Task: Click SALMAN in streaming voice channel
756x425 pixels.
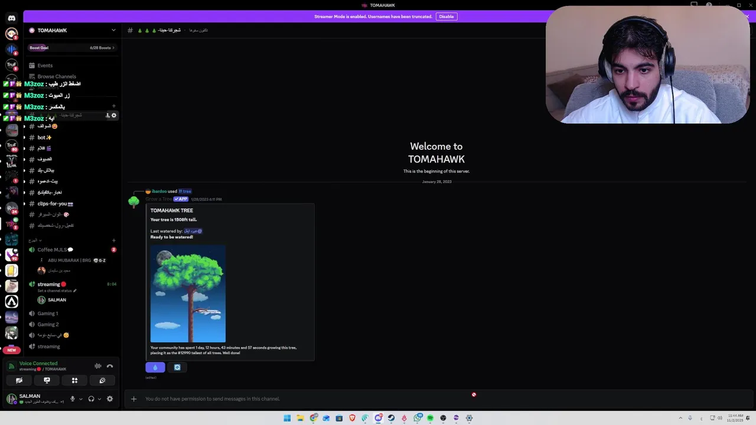Action: tap(57, 300)
